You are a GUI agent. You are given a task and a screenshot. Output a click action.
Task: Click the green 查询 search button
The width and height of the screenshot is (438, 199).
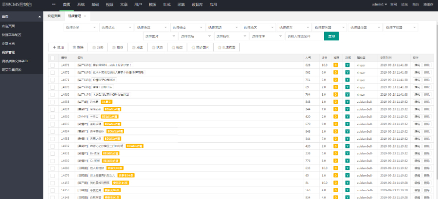click(331, 36)
